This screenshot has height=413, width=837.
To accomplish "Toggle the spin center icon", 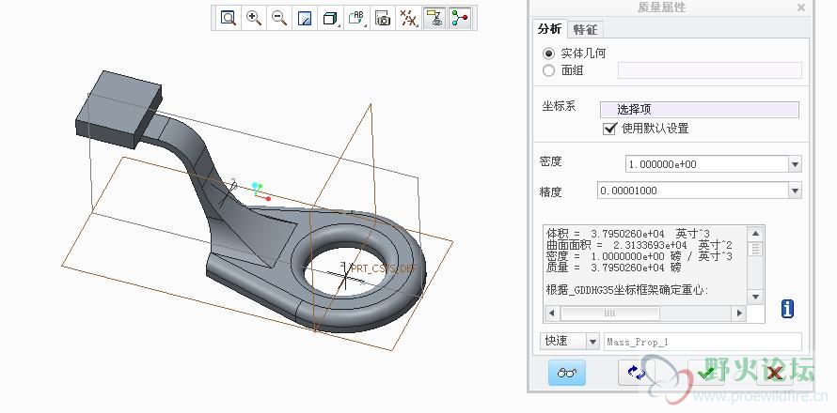I will tap(460, 19).
